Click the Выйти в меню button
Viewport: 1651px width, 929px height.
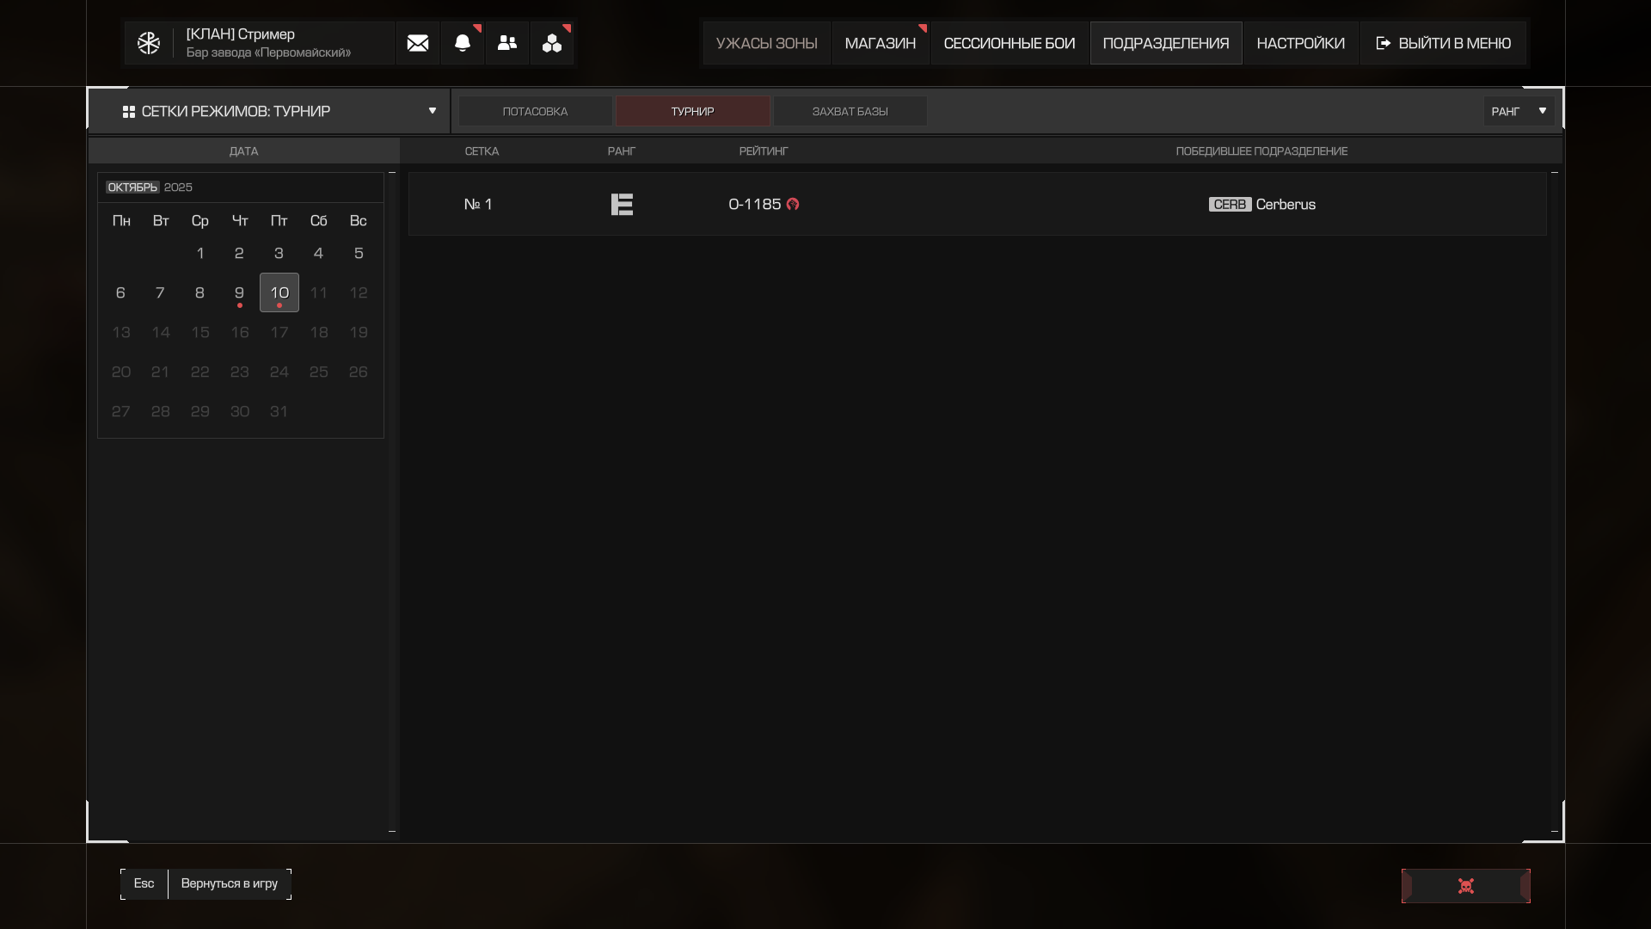[1443, 43]
